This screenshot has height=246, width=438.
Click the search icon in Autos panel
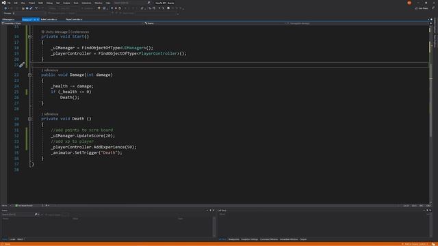(36, 215)
